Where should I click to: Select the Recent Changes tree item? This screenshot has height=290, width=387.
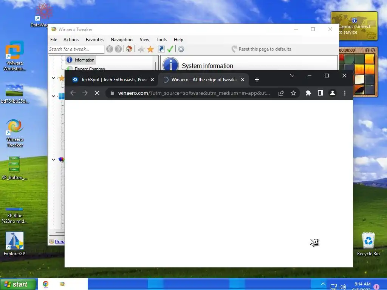tap(86, 69)
